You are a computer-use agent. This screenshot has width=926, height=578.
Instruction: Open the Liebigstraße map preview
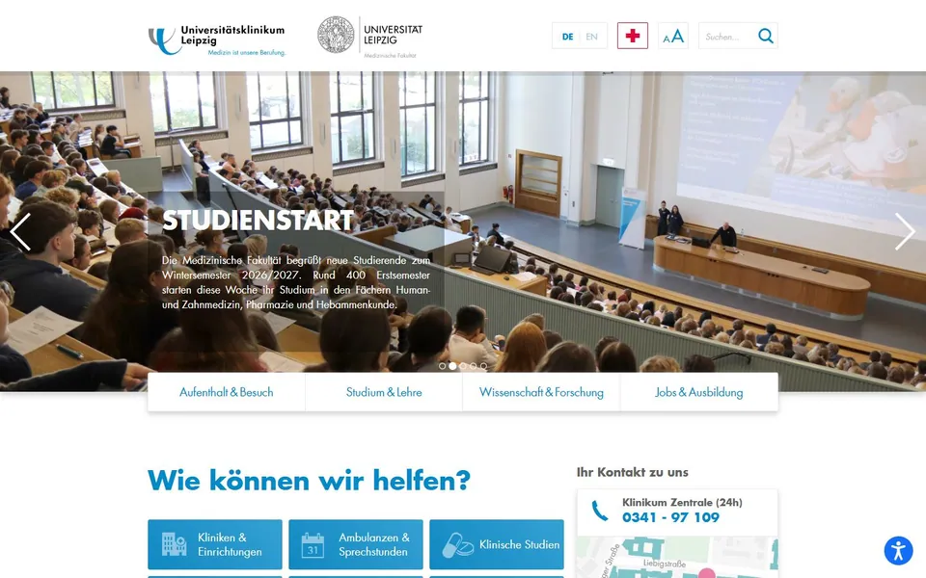point(677,558)
